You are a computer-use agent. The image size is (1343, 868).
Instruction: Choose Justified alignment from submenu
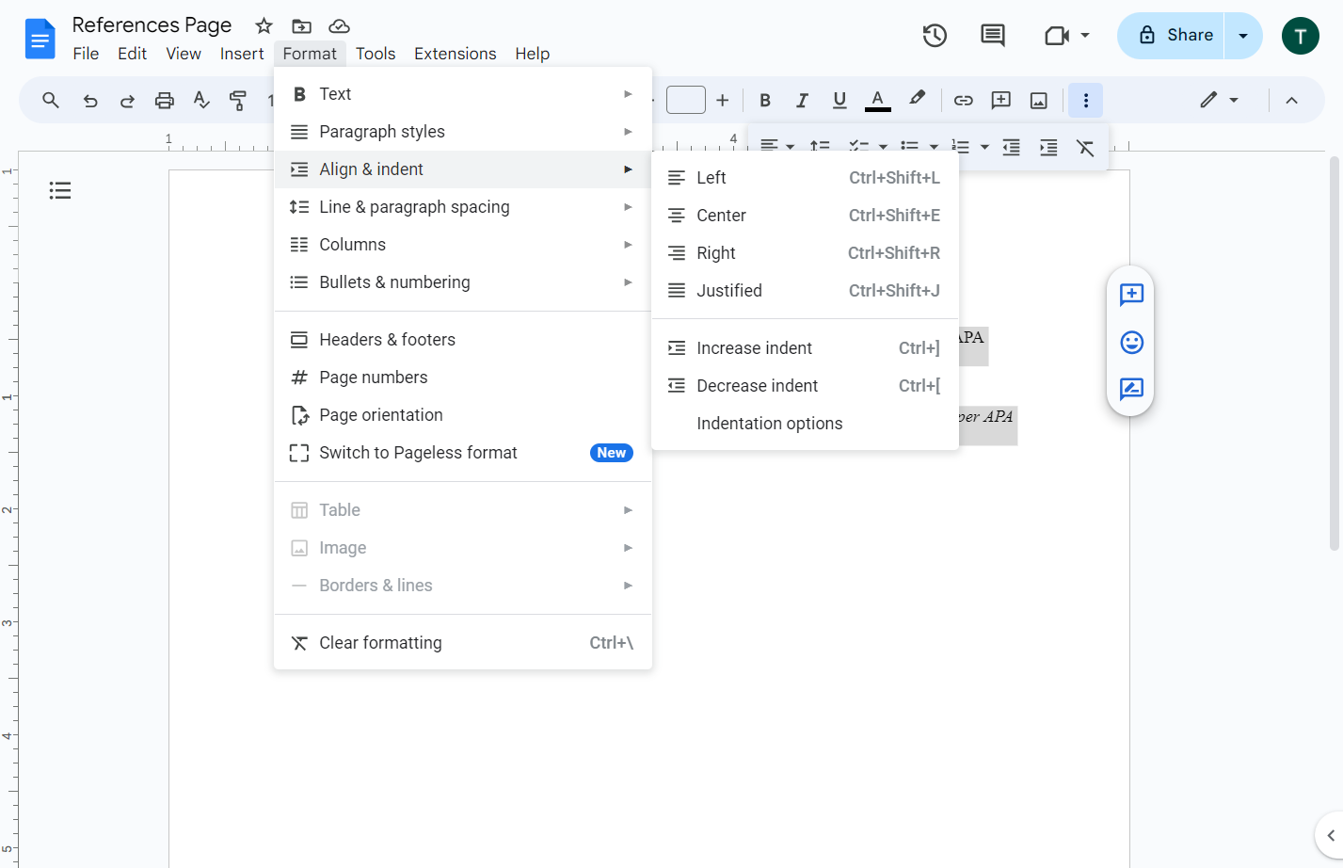pos(805,291)
